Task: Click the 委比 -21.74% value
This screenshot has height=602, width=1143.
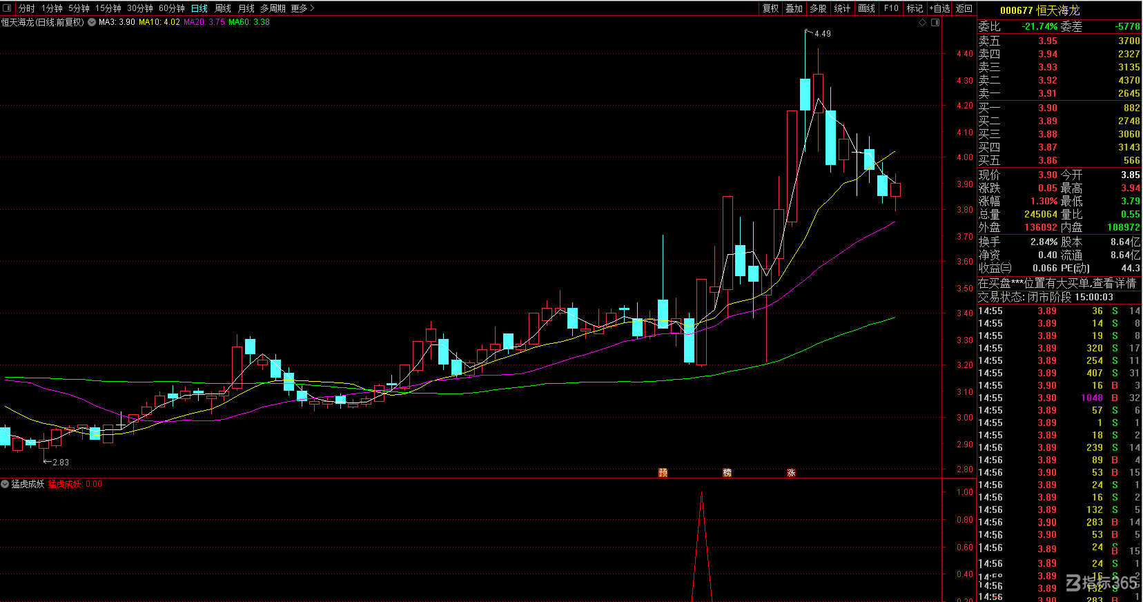Action: point(1039,26)
